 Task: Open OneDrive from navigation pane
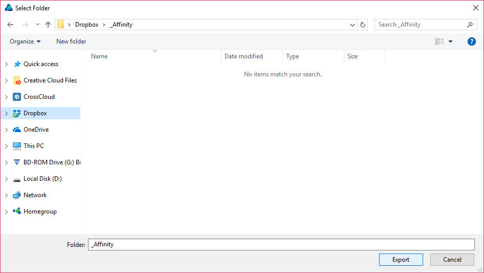pos(35,130)
